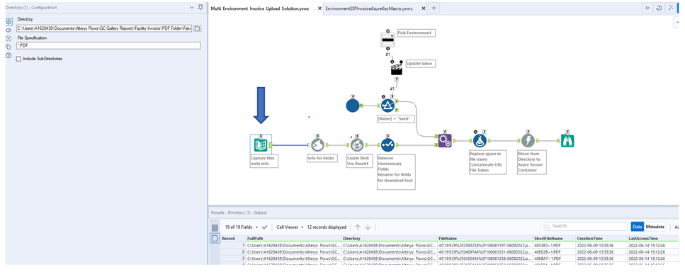Click the Directory path input field
685x272 pixels.
pos(104,28)
